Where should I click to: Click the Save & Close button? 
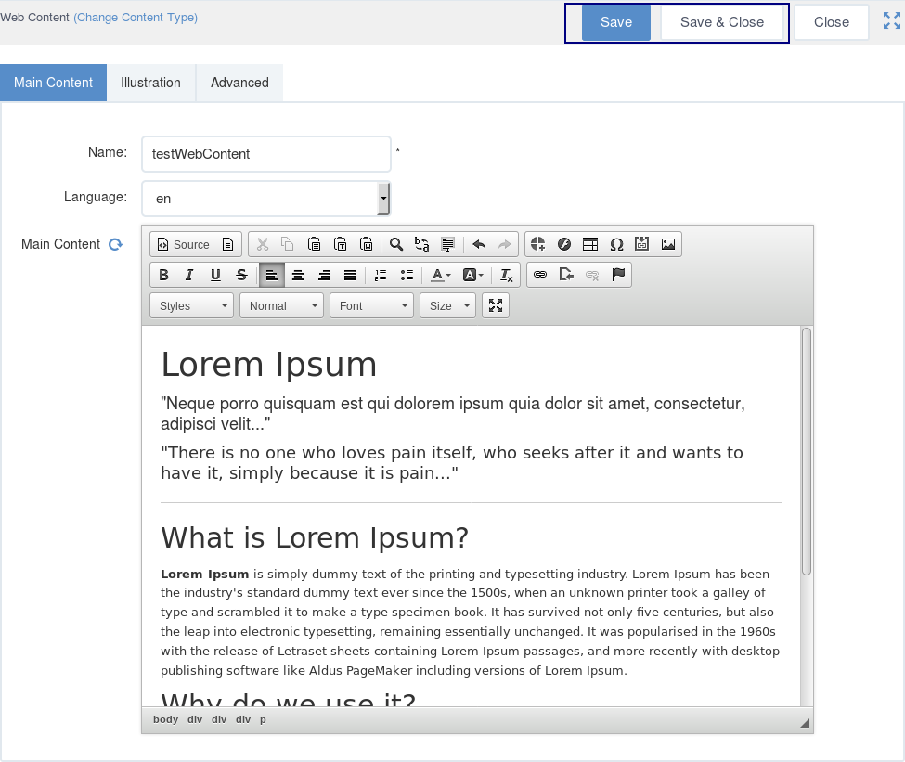pos(722,22)
